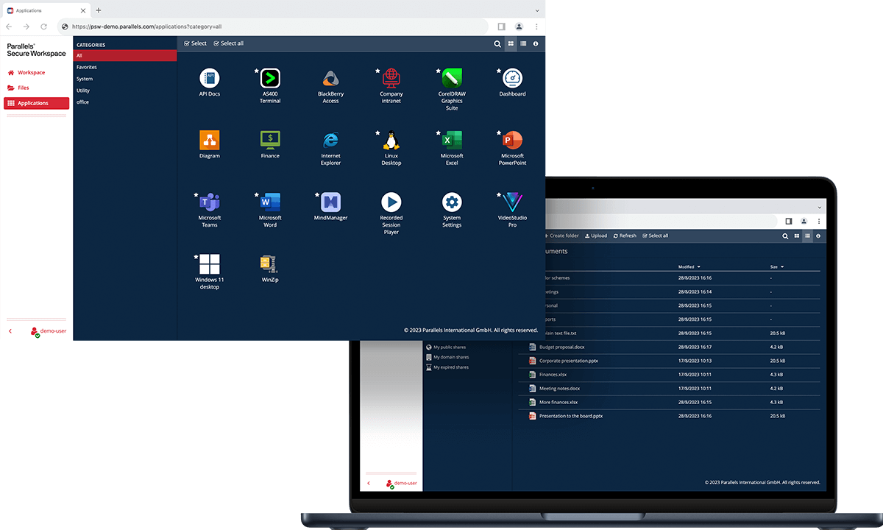Launch the AS400 Terminal app
Viewport: 883px width, 530px height.
coord(270,79)
